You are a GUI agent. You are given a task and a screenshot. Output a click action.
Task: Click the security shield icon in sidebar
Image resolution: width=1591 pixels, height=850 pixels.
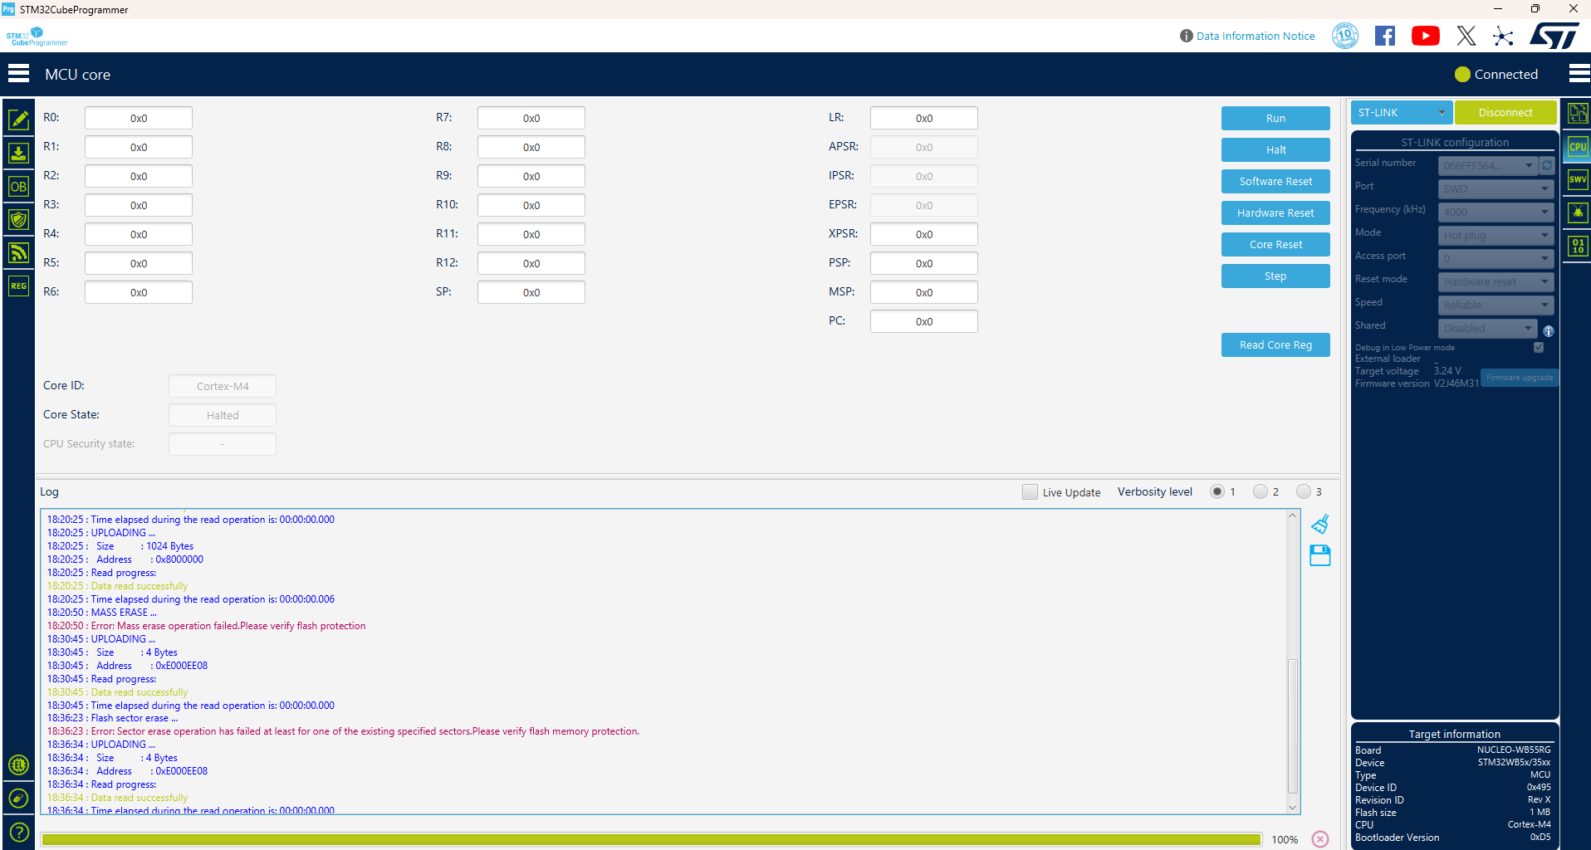click(x=19, y=219)
